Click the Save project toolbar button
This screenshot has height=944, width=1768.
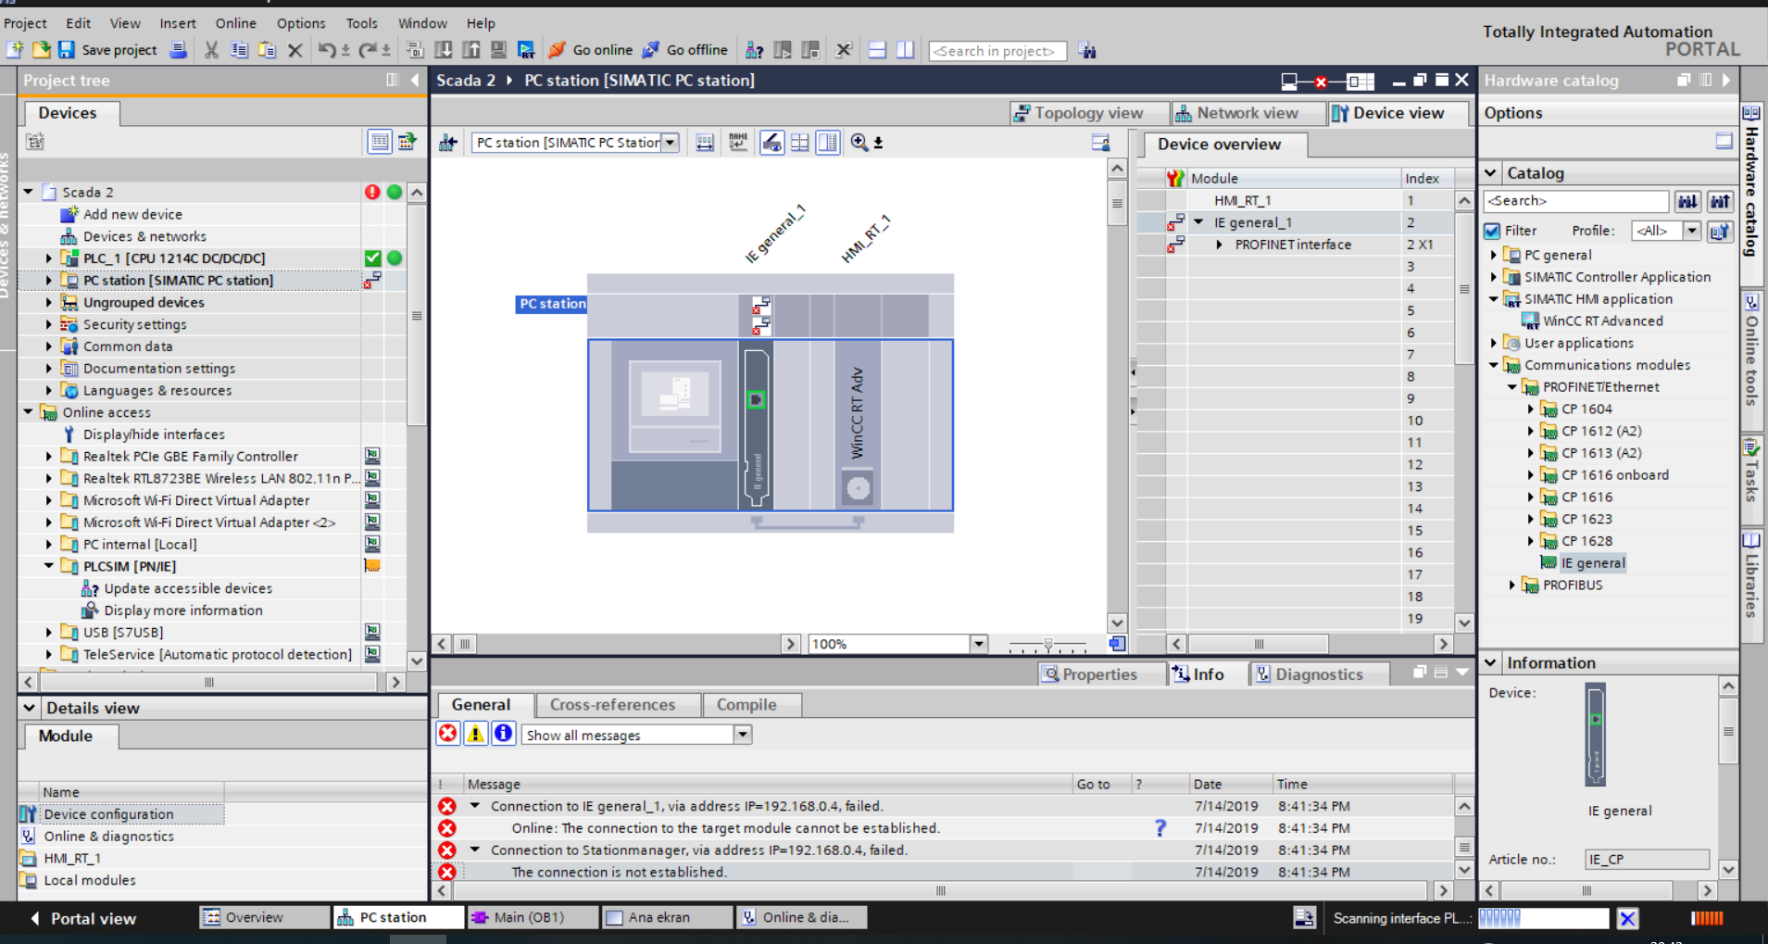click(x=107, y=50)
